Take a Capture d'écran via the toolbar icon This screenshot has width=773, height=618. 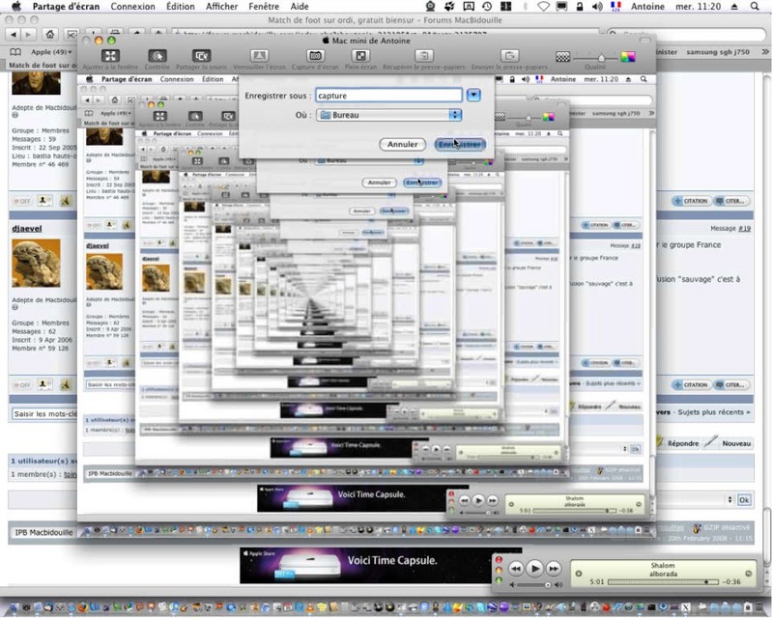pyautogui.click(x=315, y=56)
